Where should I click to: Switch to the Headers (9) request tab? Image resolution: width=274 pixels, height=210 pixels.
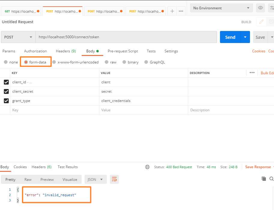tap(66, 51)
